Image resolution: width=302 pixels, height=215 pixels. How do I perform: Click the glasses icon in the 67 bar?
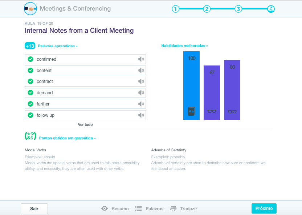click(x=212, y=111)
